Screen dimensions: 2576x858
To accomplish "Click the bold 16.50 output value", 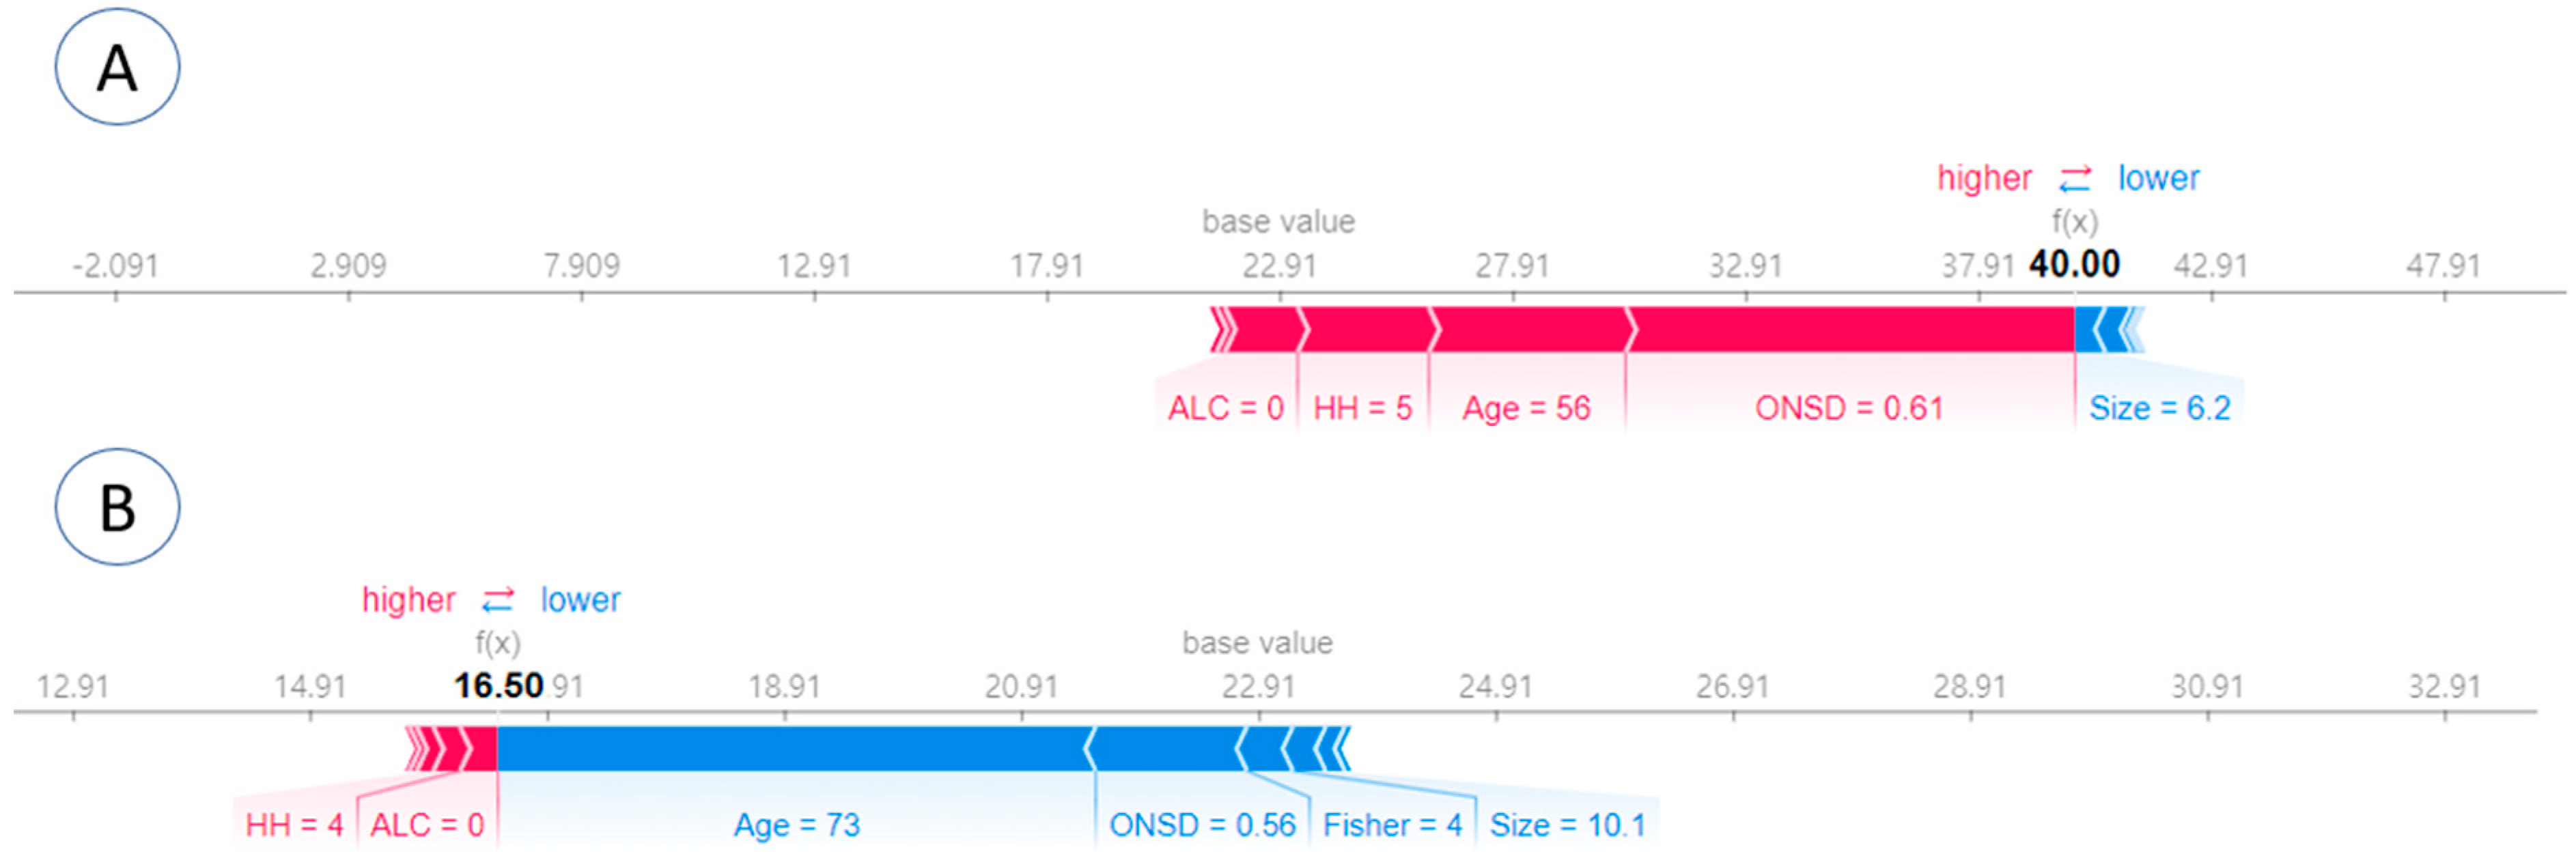I will click(498, 686).
